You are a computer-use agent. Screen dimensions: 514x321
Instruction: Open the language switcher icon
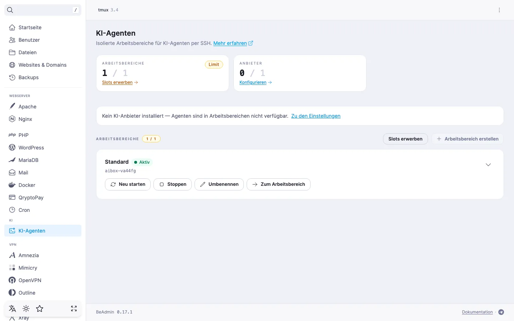pyautogui.click(x=12, y=309)
